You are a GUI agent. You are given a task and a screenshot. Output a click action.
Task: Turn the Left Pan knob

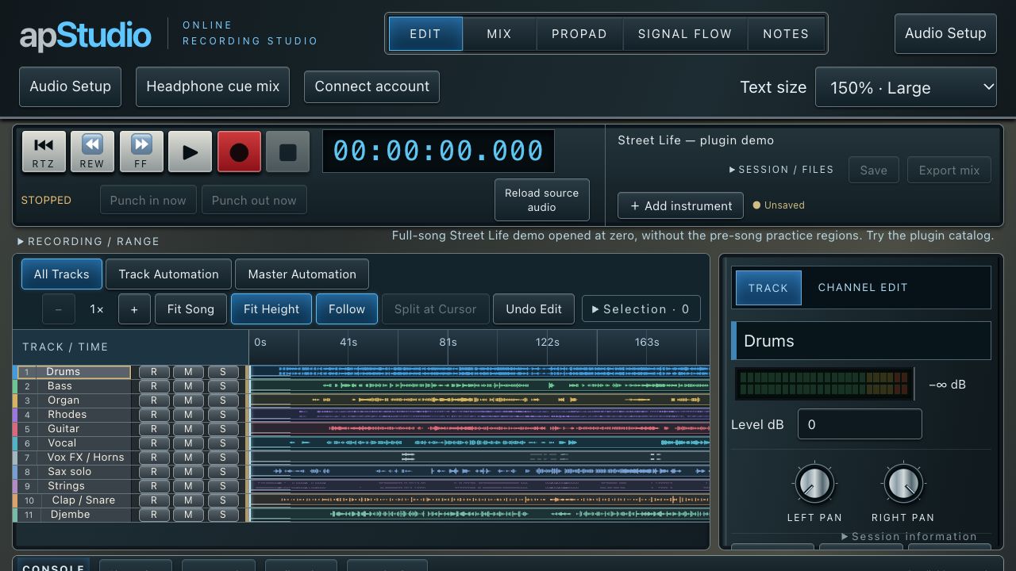[814, 483]
